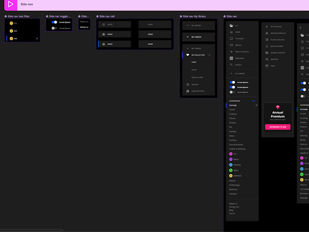Click the pink play logo at top-left
309x232 pixels.
coord(11,4)
